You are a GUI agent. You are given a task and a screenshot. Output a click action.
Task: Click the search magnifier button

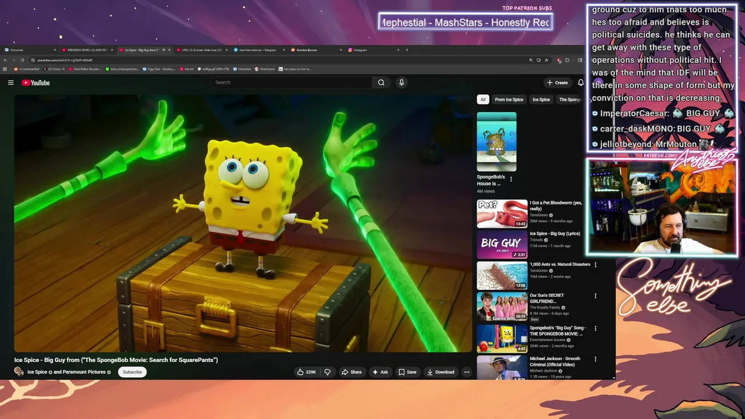[381, 83]
